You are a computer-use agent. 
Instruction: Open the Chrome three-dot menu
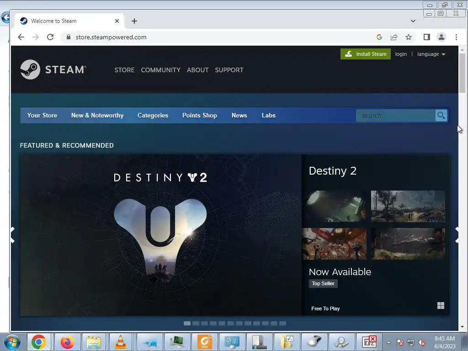pyautogui.click(x=456, y=37)
